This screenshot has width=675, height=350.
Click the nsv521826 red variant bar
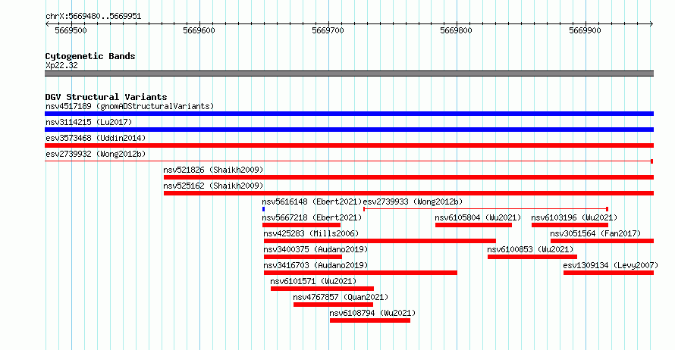(409, 177)
